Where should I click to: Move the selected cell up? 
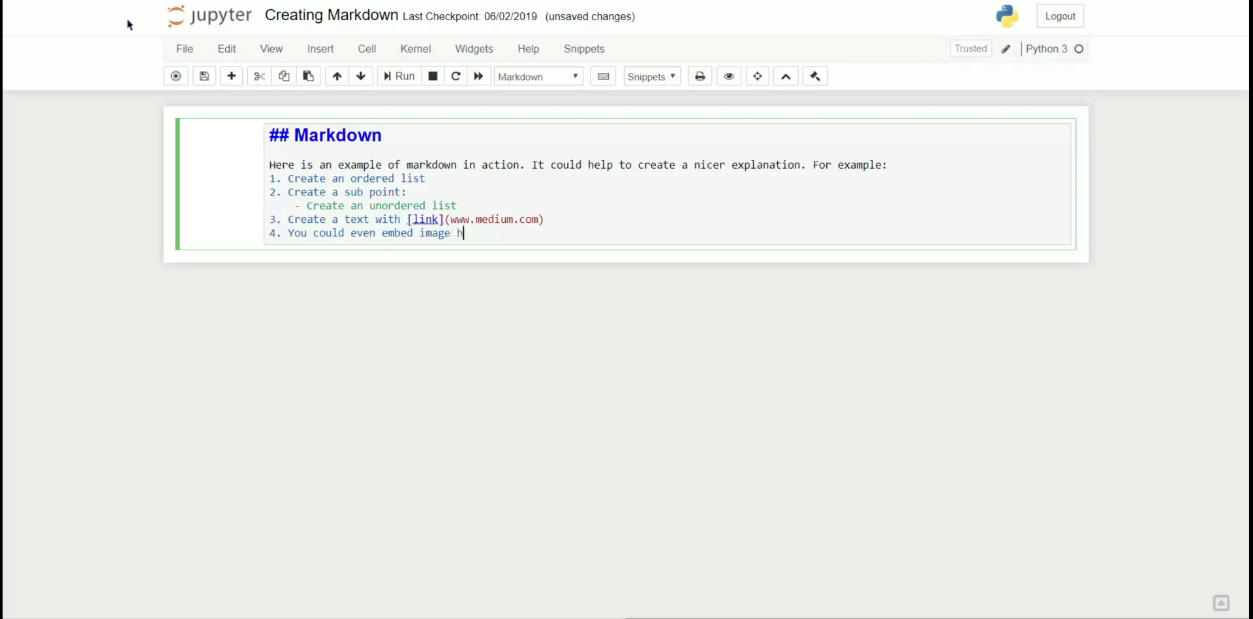pyautogui.click(x=336, y=76)
